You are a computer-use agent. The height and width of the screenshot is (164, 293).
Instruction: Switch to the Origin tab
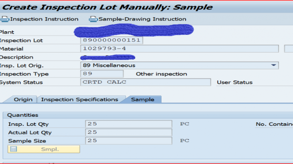(23, 100)
